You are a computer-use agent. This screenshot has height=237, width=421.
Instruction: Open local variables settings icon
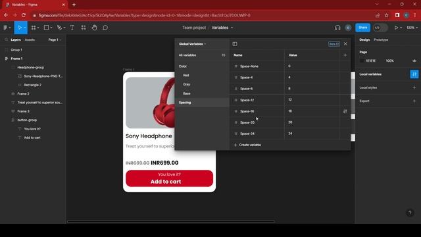coord(414,74)
